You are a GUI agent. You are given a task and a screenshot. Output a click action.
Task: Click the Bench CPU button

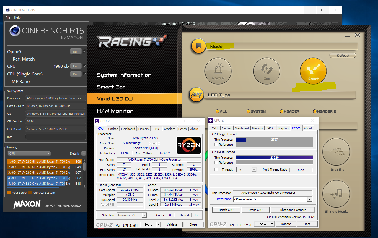coord(226,210)
